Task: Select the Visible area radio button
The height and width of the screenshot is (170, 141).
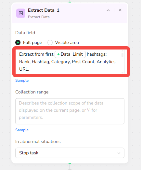Action: pos(50,42)
